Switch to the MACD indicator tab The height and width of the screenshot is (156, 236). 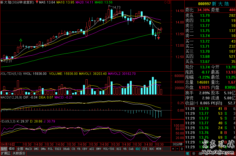[28, 149]
